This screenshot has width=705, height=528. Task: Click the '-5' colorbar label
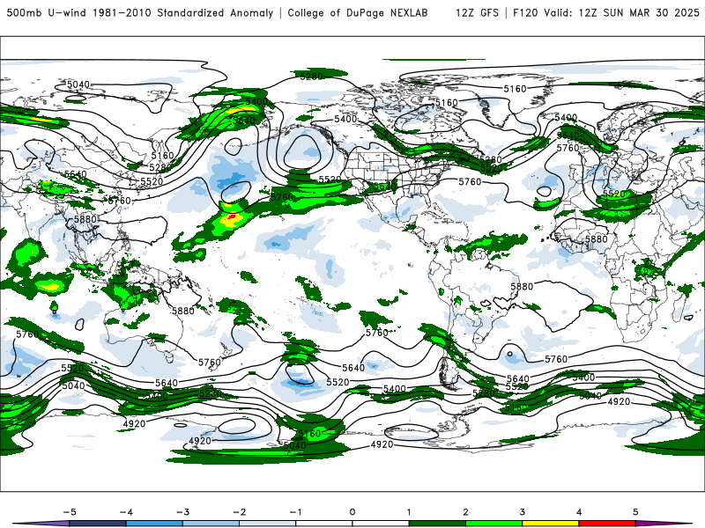pyautogui.click(x=70, y=512)
